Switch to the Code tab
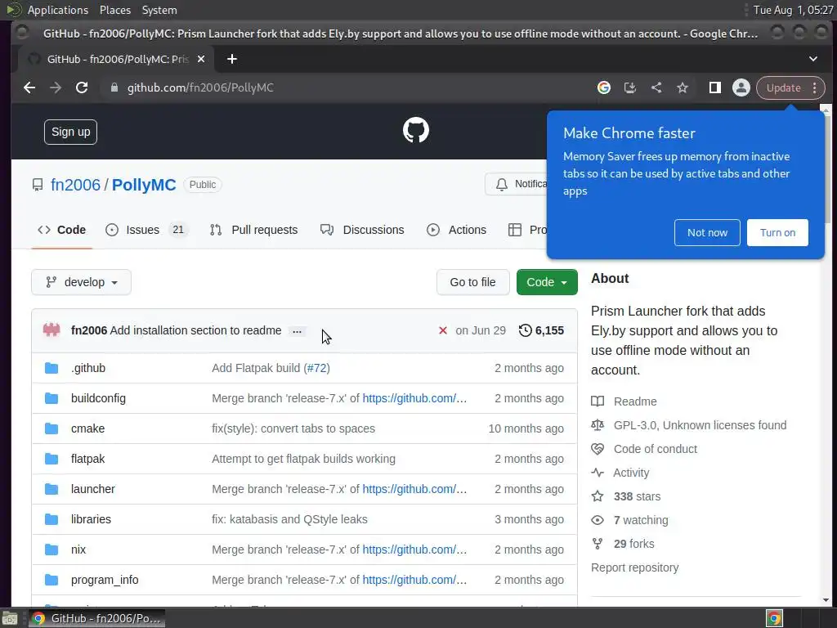 (x=62, y=230)
